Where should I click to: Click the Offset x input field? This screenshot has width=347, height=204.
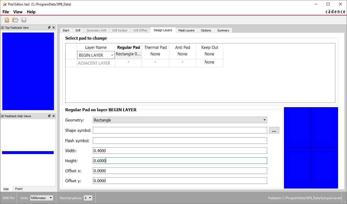[180, 171]
